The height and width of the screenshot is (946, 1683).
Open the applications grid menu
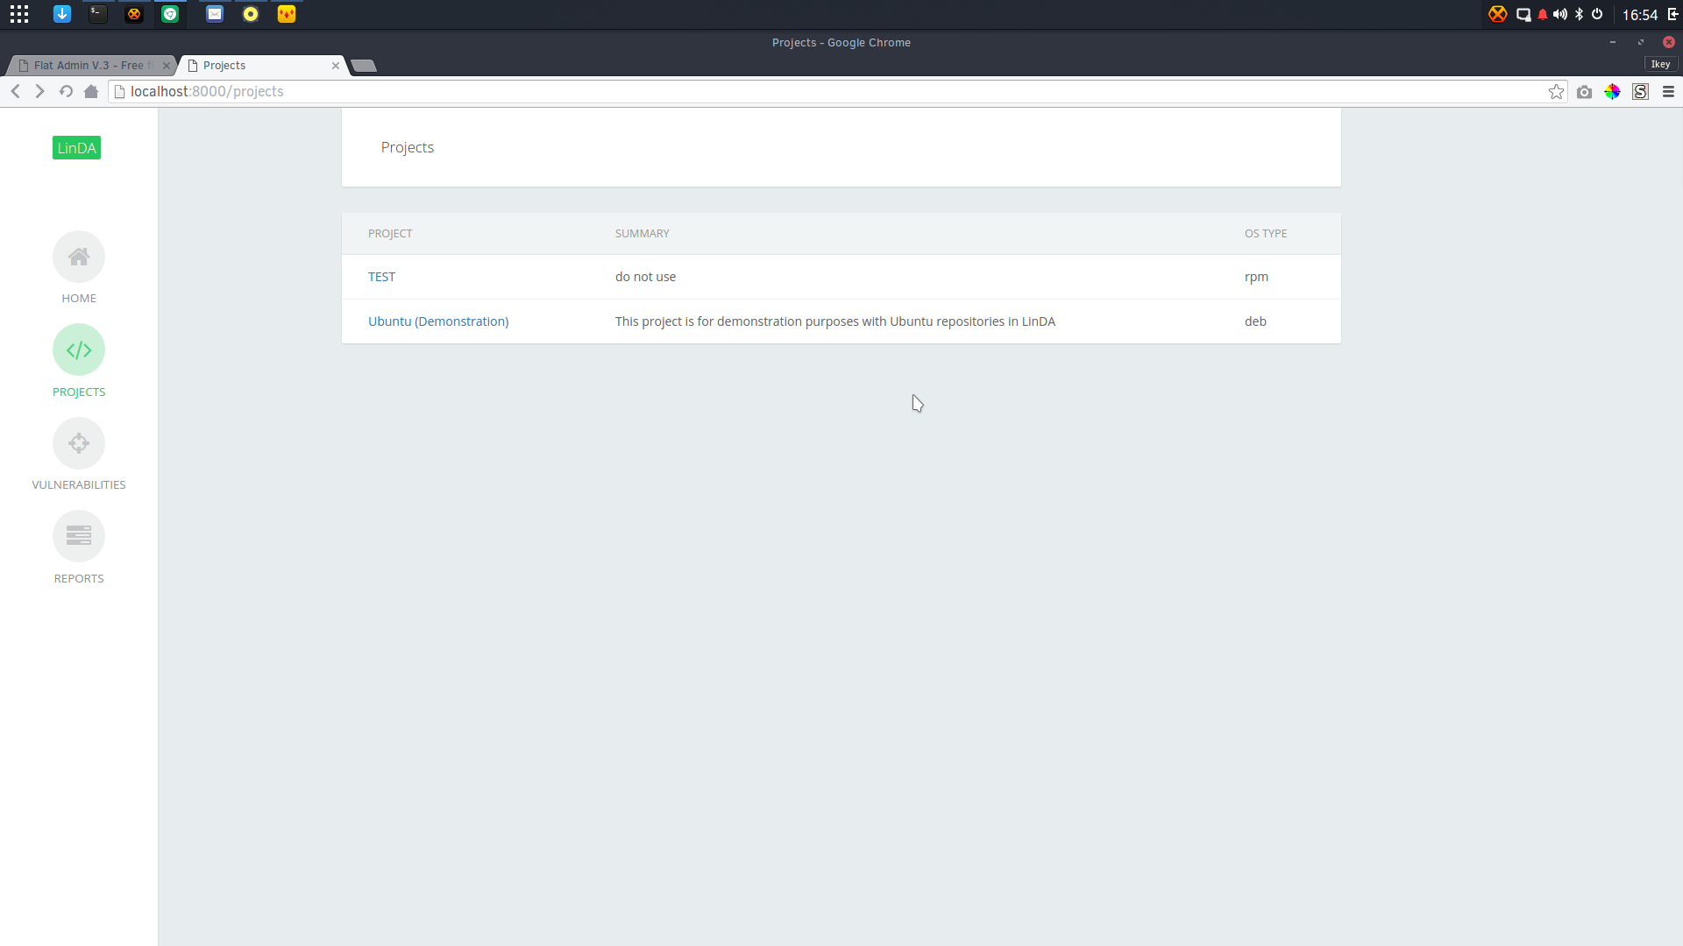coord(19,14)
